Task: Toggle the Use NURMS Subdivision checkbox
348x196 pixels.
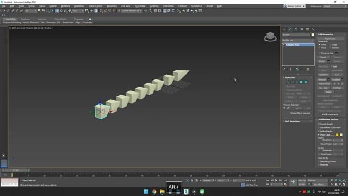Action: point(319,128)
